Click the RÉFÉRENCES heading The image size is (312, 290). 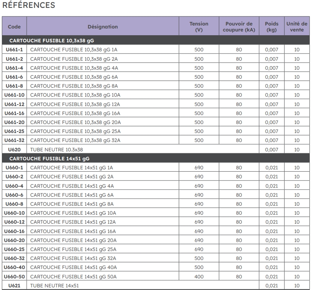[28, 6]
